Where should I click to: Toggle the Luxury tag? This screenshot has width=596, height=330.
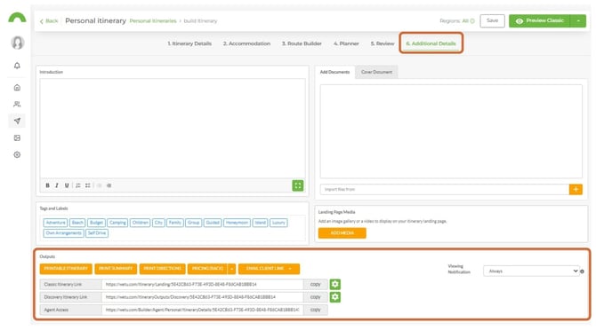278,223
